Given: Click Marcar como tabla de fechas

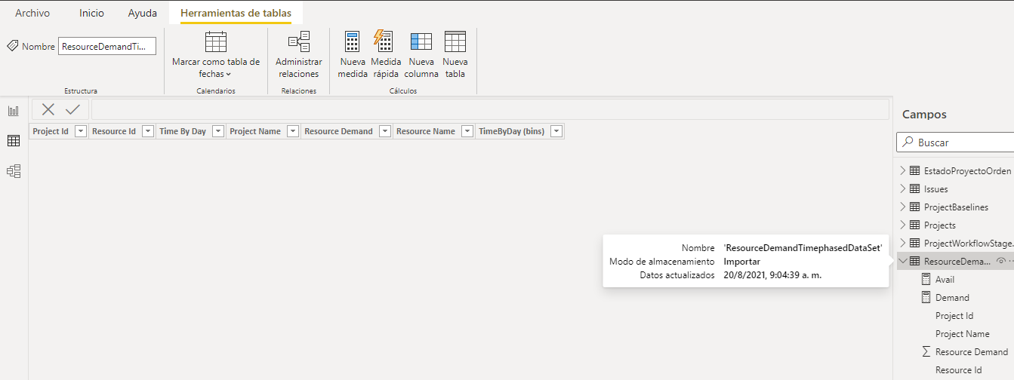Looking at the screenshot, I should (x=216, y=55).
